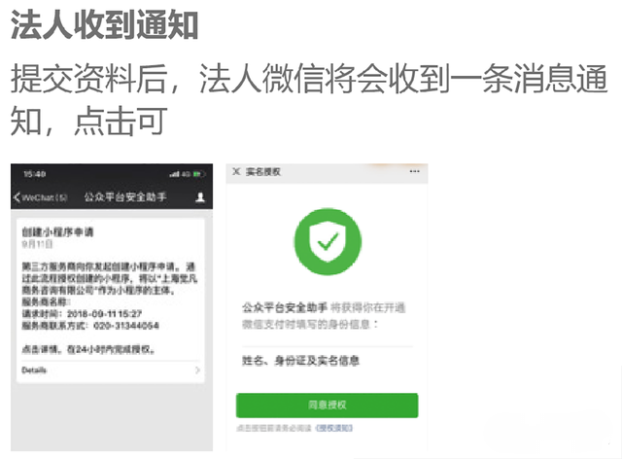The height and width of the screenshot is (459, 622).
Task: Open the three-dot more menu
Action: [x=415, y=171]
